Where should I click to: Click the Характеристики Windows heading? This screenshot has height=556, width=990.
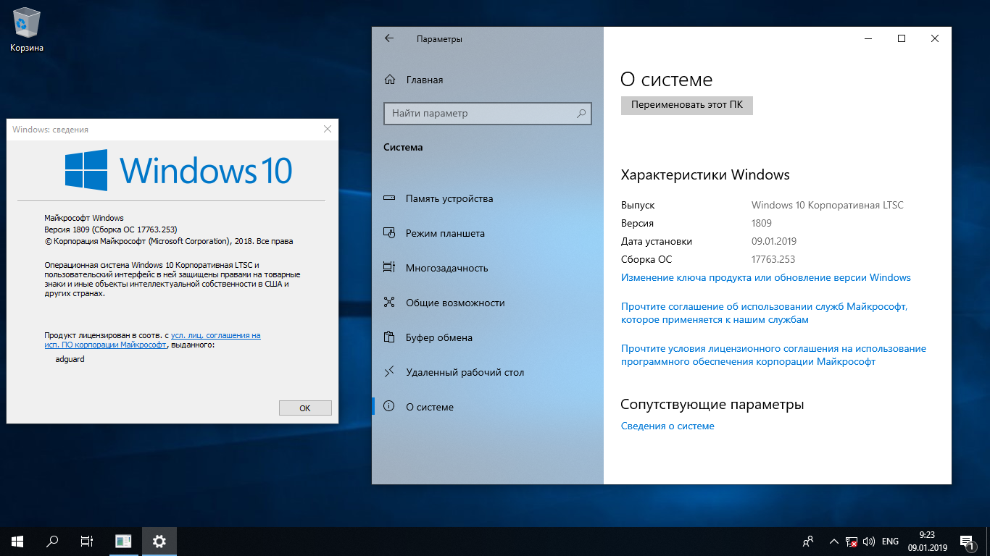(x=705, y=174)
